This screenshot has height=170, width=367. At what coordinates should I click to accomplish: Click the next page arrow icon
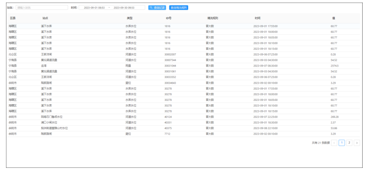point(357,143)
